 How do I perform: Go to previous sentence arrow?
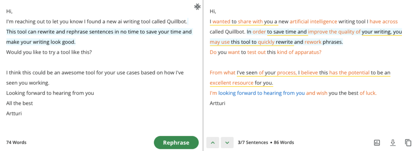pyautogui.click(x=213, y=142)
